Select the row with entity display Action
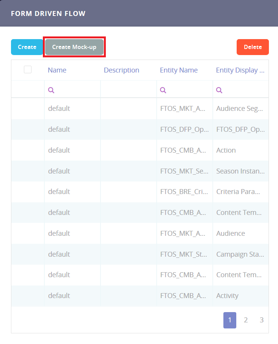This screenshot has width=278, height=344. click(x=226, y=150)
